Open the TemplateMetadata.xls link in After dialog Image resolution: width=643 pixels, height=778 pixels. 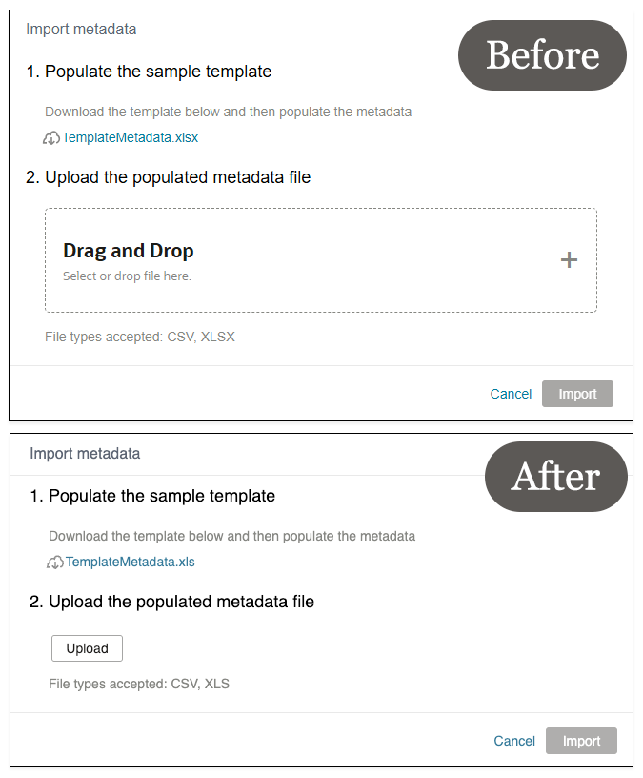[131, 562]
